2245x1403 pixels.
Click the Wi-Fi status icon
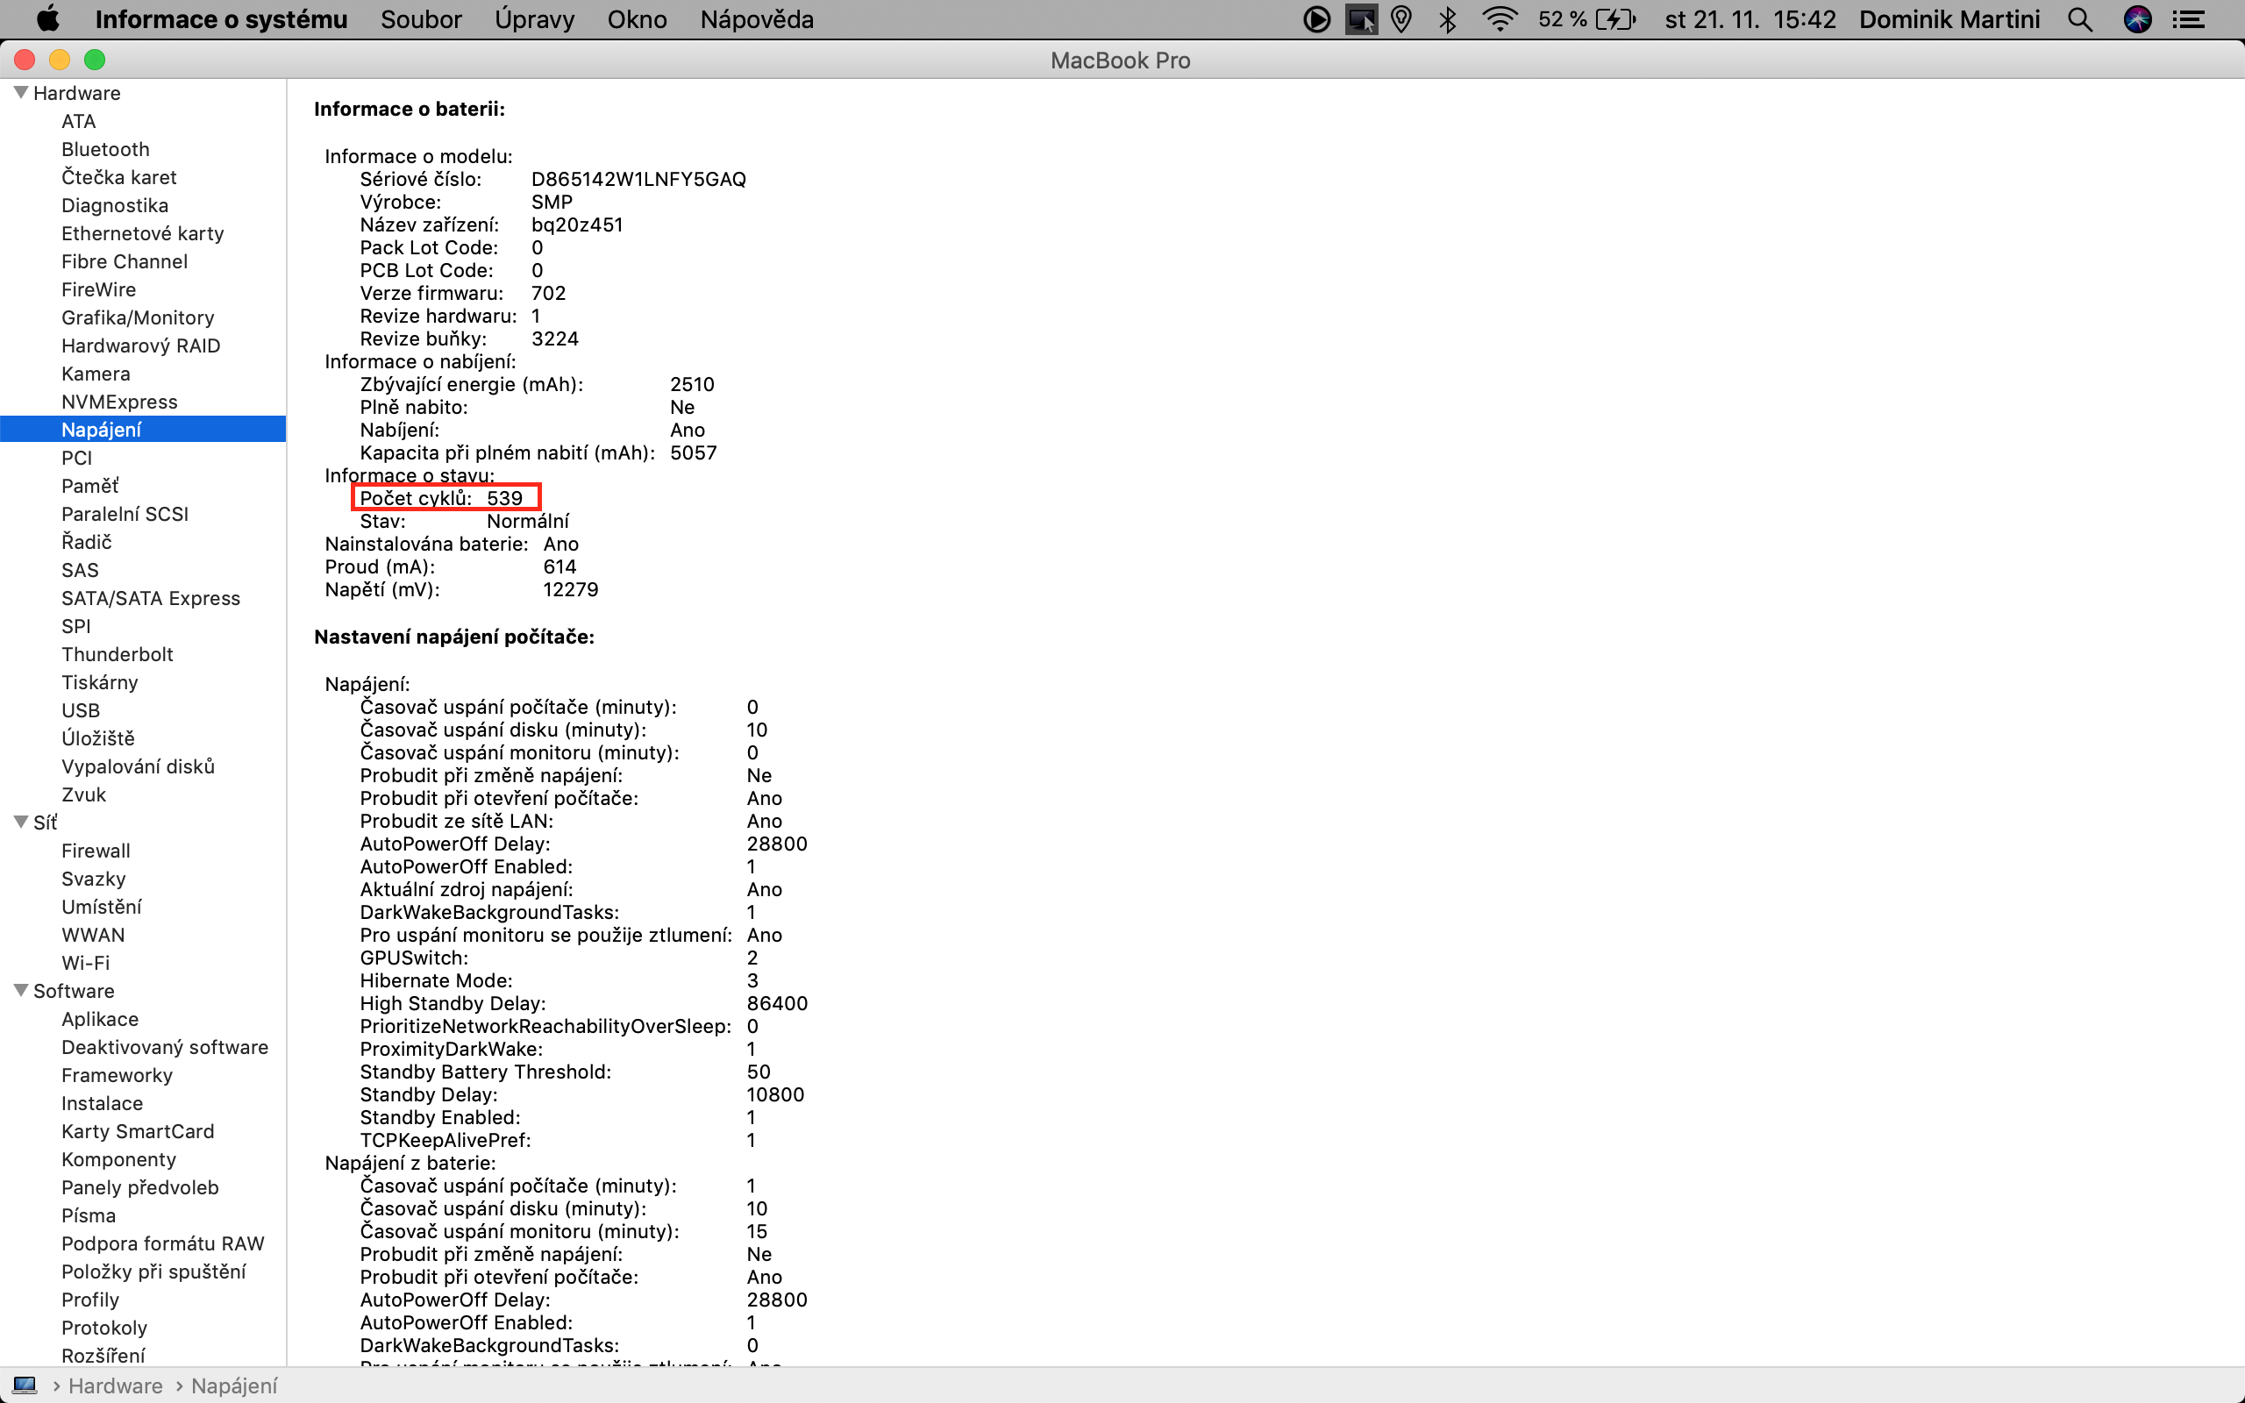click(x=1499, y=19)
